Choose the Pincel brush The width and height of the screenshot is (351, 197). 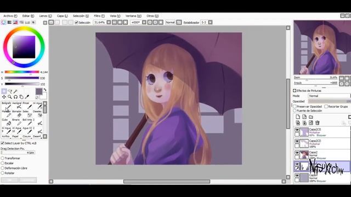coord(27,106)
